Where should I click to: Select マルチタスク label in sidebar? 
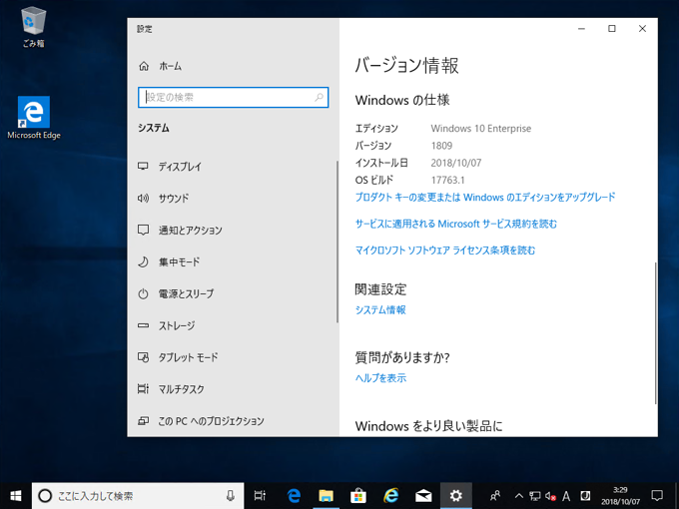(181, 389)
